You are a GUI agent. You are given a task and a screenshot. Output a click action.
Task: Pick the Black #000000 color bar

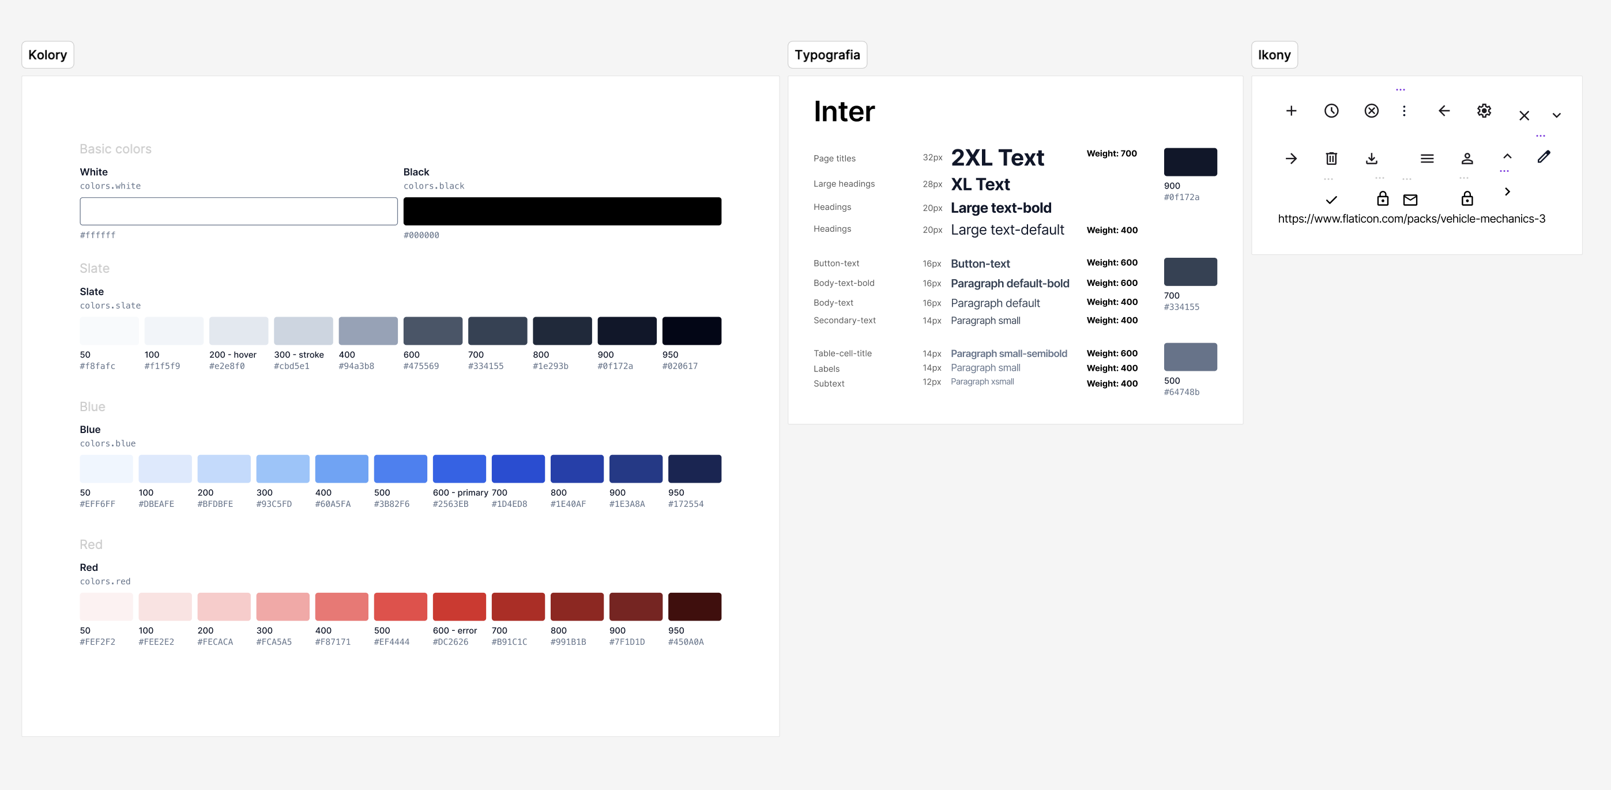(x=562, y=212)
